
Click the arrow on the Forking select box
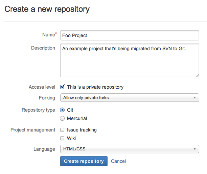(x=194, y=98)
